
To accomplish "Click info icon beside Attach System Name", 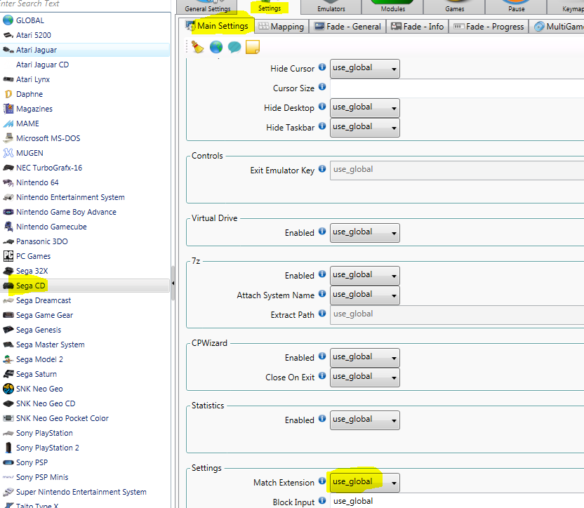I will (x=322, y=294).
